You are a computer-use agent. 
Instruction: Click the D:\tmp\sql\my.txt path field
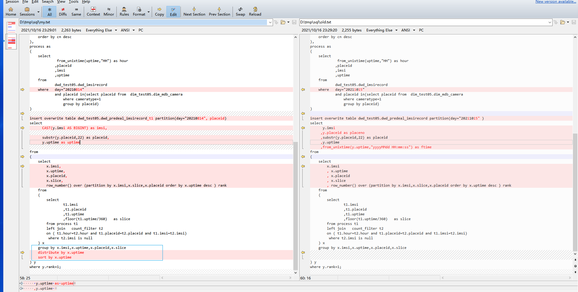point(143,22)
